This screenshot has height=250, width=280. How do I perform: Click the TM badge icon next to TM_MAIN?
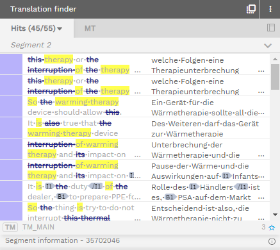[x=10, y=227]
